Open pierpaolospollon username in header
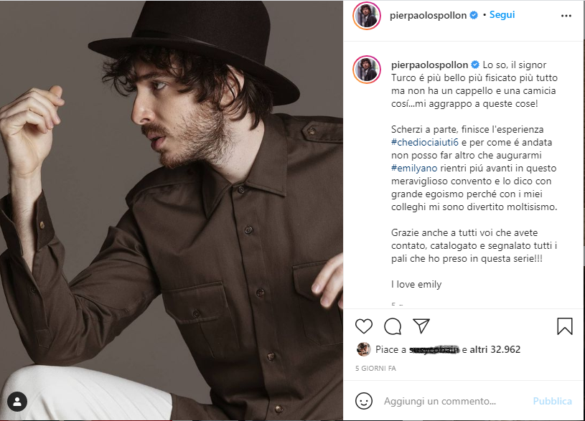585x421 pixels. click(428, 15)
